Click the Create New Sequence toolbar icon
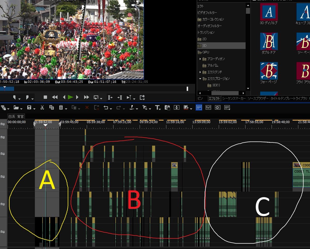 (3, 108)
